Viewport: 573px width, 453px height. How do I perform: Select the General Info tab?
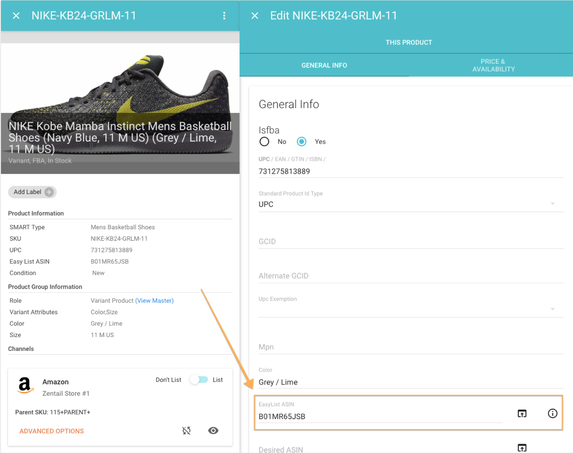pos(324,65)
